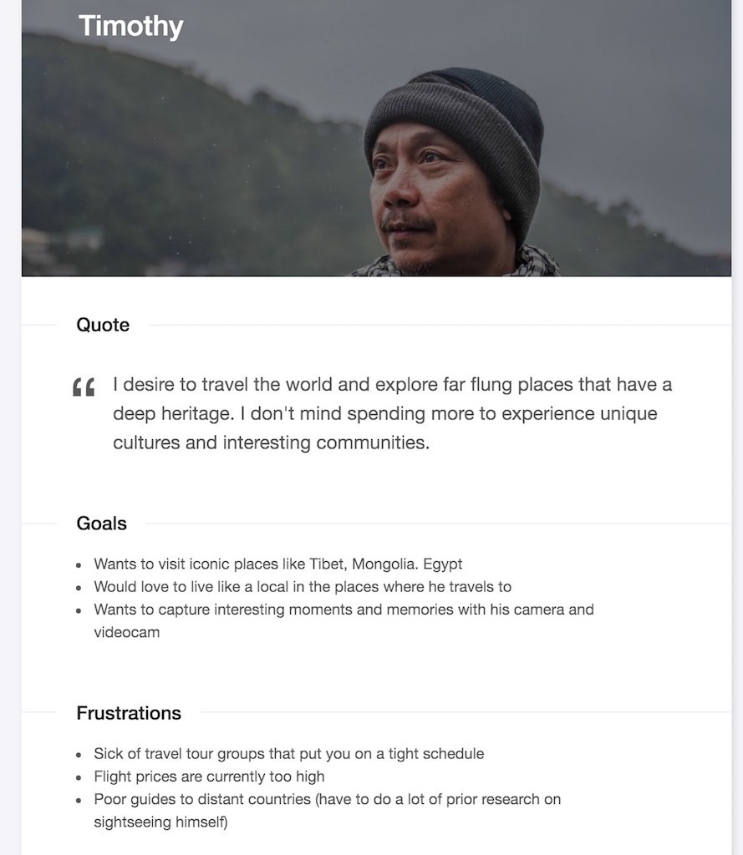Click the goal about Tibet, Mongolia, Egypt
Screen dimensions: 743x855
point(277,564)
